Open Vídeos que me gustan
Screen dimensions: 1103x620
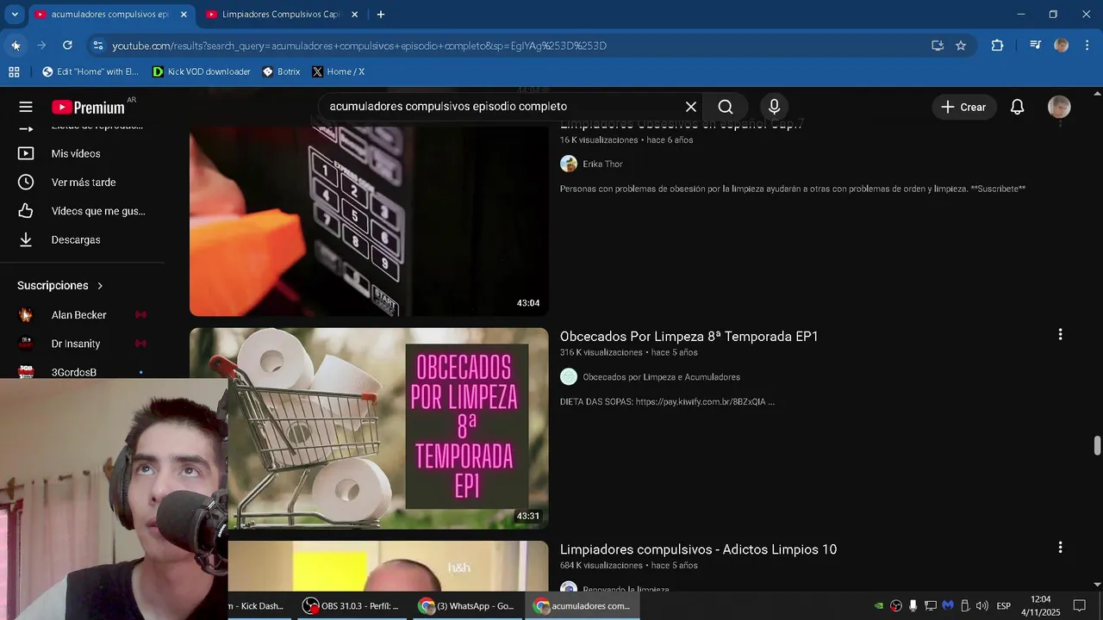(82, 211)
